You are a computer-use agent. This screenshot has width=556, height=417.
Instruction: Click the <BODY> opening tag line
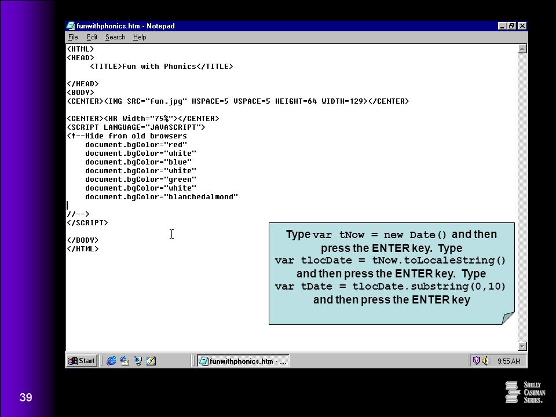click(81, 93)
